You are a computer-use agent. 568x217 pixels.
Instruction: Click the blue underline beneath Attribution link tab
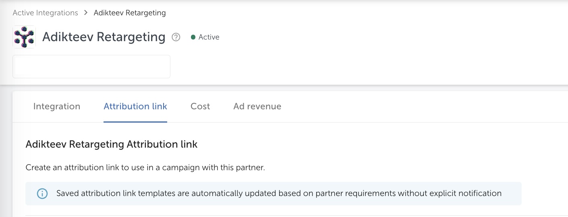click(x=135, y=121)
